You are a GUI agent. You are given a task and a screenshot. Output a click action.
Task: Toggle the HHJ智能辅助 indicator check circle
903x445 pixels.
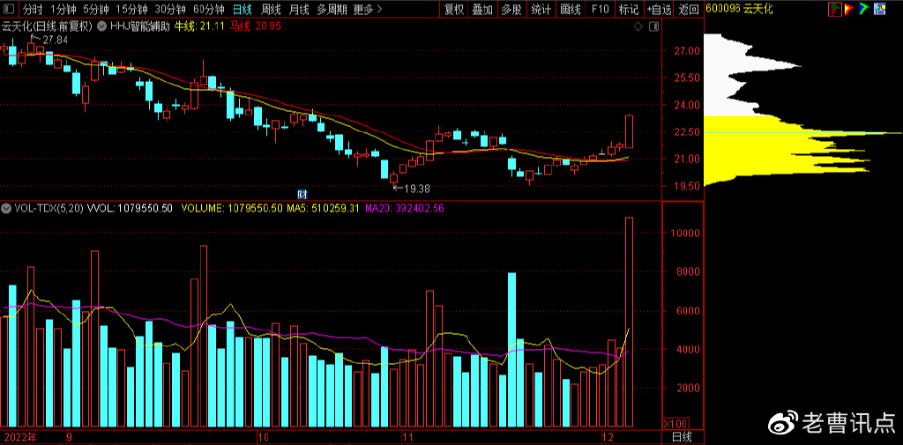[101, 26]
